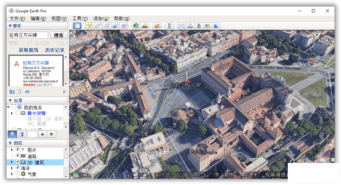Open the 视图(V) menu

(59, 19)
